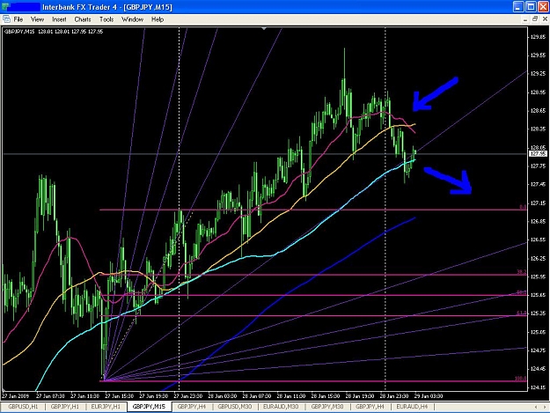Open the Tools menu
The image size is (550, 413).
(106, 19)
